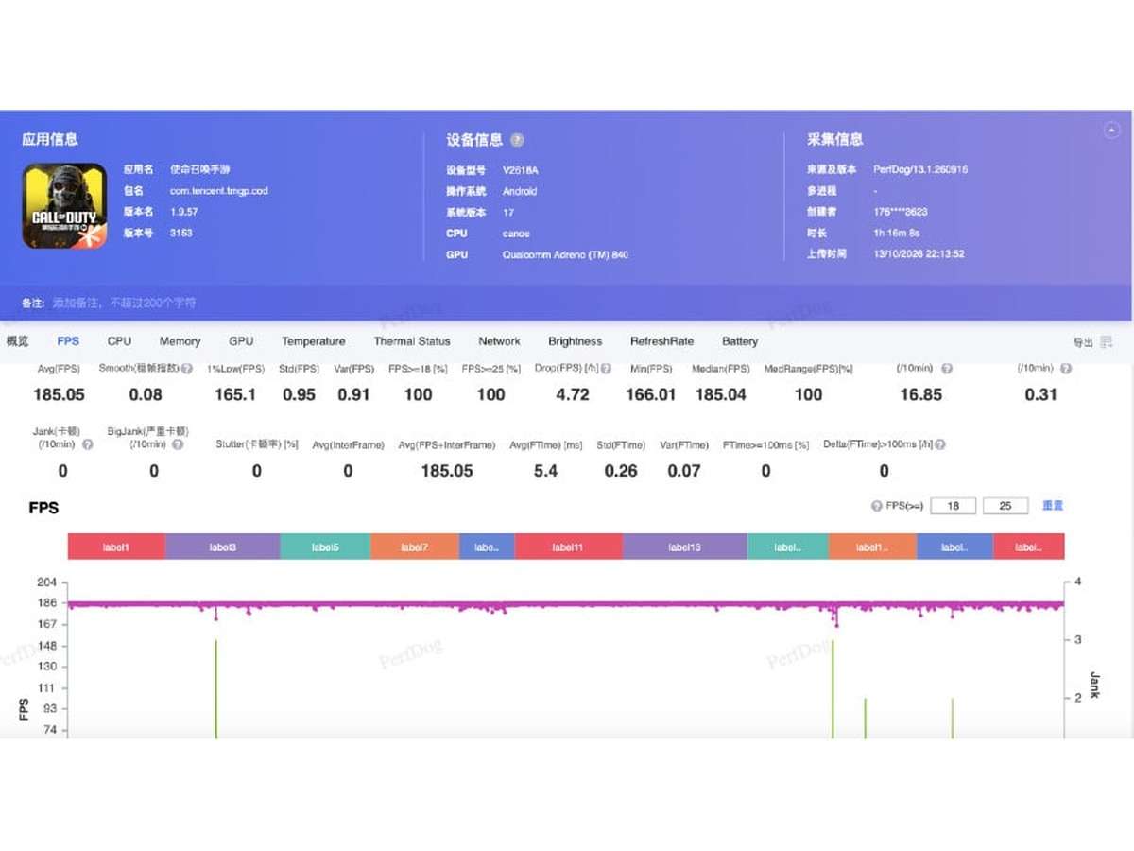Select the orange label7 segment

[415, 547]
